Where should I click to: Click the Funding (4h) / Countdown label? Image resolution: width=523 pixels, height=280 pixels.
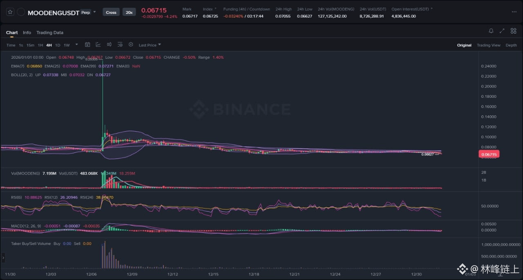246,9
